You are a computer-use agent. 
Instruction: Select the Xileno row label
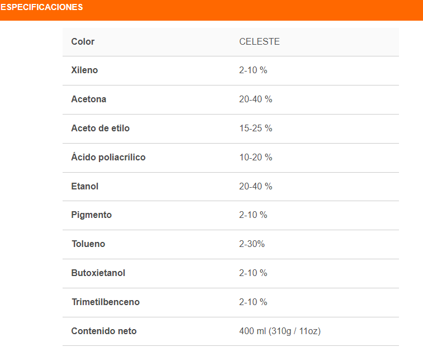click(84, 70)
